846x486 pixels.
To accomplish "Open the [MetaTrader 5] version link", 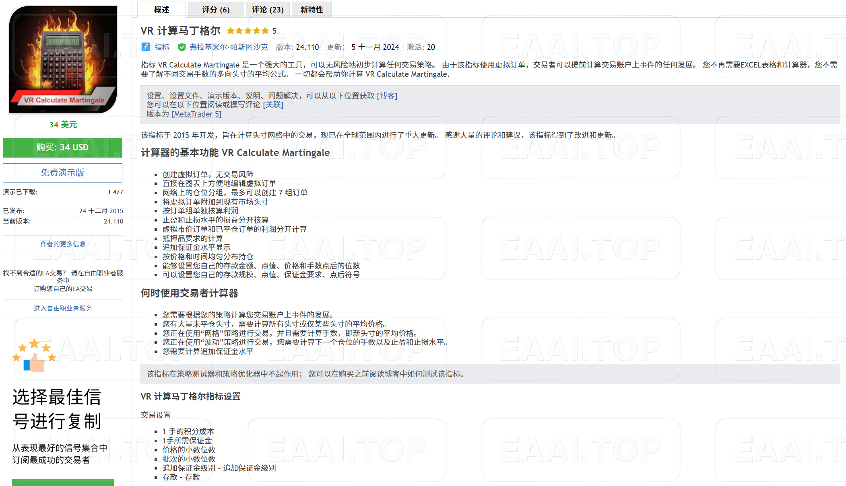I will [197, 114].
